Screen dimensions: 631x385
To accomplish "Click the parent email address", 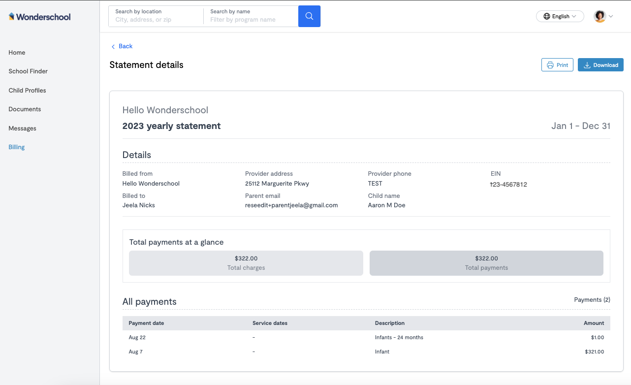I will (x=291, y=205).
